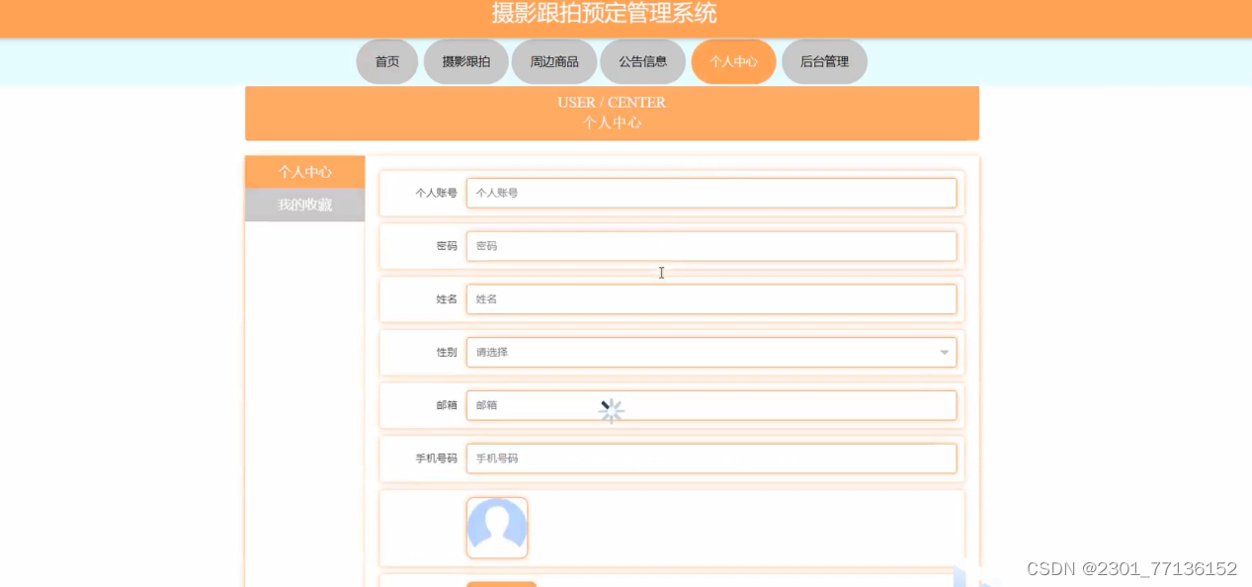Focus the 手机号码 input field
The image size is (1252, 587).
(x=711, y=459)
